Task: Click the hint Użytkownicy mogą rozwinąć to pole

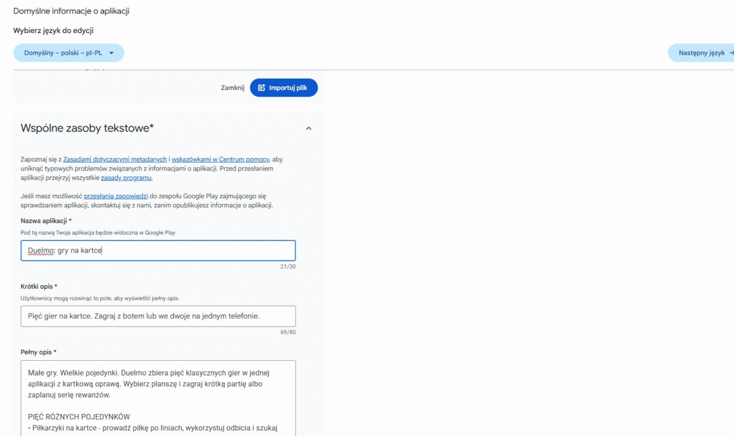Action: pos(100,298)
